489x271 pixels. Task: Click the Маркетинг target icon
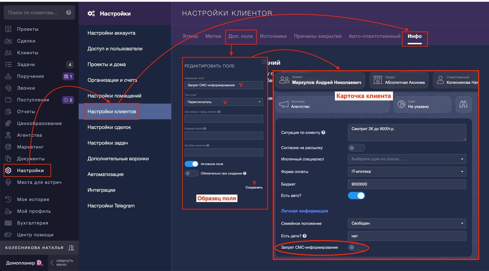(8, 147)
